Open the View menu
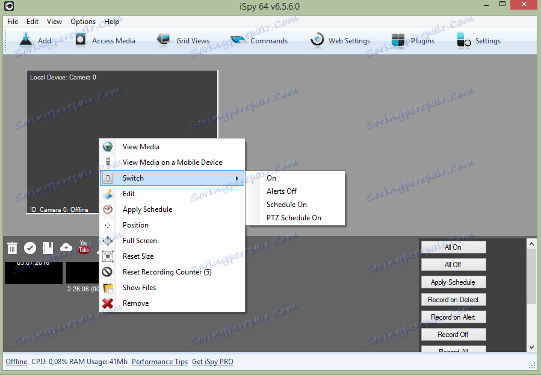 pyautogui.click(x=55, y=22)
